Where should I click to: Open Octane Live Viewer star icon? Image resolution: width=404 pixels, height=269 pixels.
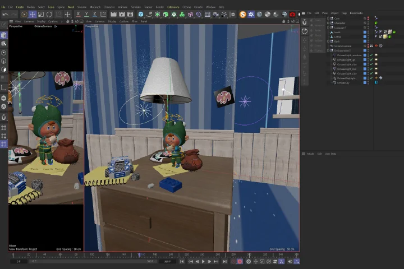[x=251, y=15]
